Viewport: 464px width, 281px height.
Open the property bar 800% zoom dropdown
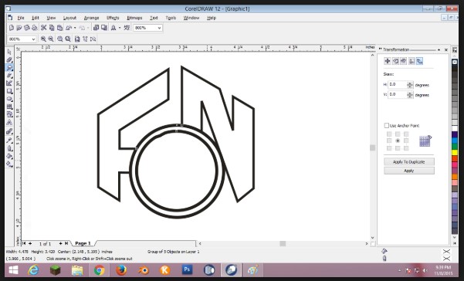click(x=33, y=39)
